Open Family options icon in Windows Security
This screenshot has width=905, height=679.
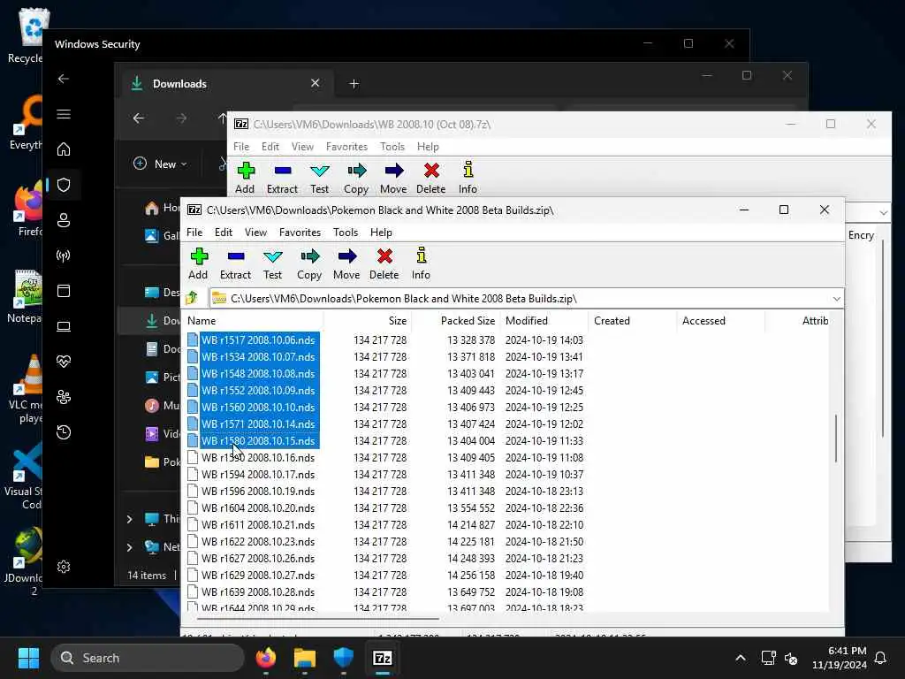[x=64, y=397]
